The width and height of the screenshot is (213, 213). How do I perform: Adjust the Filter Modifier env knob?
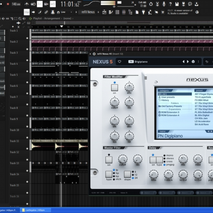(x=129, y=87)
